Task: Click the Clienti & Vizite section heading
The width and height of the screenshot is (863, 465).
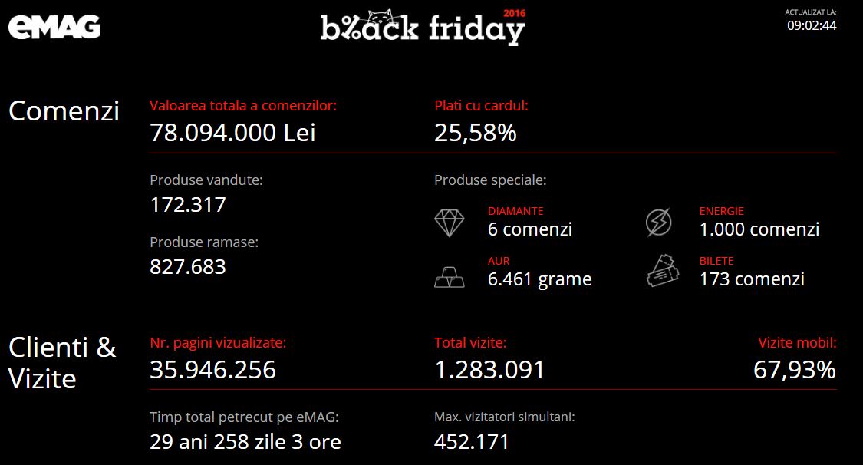Action: (62, 363)
